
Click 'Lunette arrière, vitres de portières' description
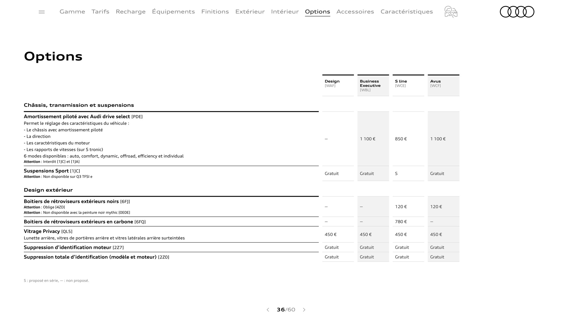tap(104, 238)
